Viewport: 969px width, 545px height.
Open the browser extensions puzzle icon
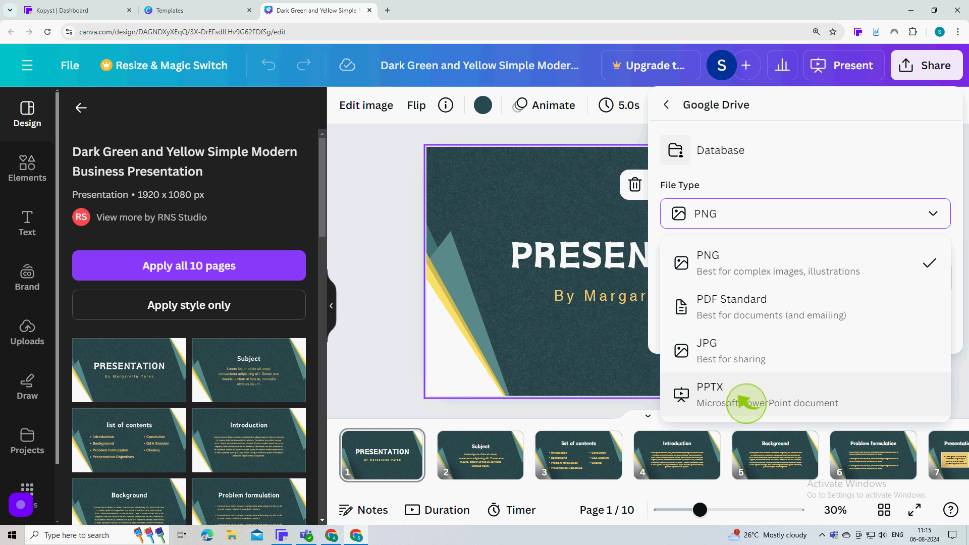[x=912, y=32]
